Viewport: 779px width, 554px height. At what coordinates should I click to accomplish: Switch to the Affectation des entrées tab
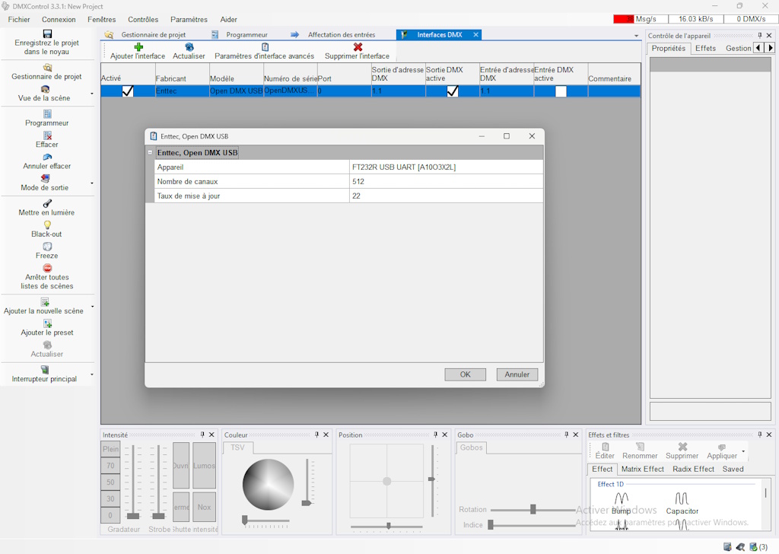coord(341,35)
